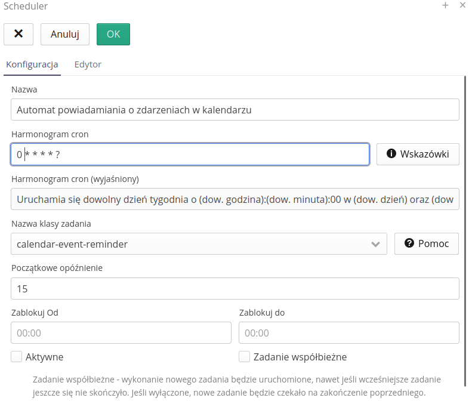This screenshot has width=469, height=401.
Task: Toggle Zadanie współbieżne checkbox
Action: [244, 357]
